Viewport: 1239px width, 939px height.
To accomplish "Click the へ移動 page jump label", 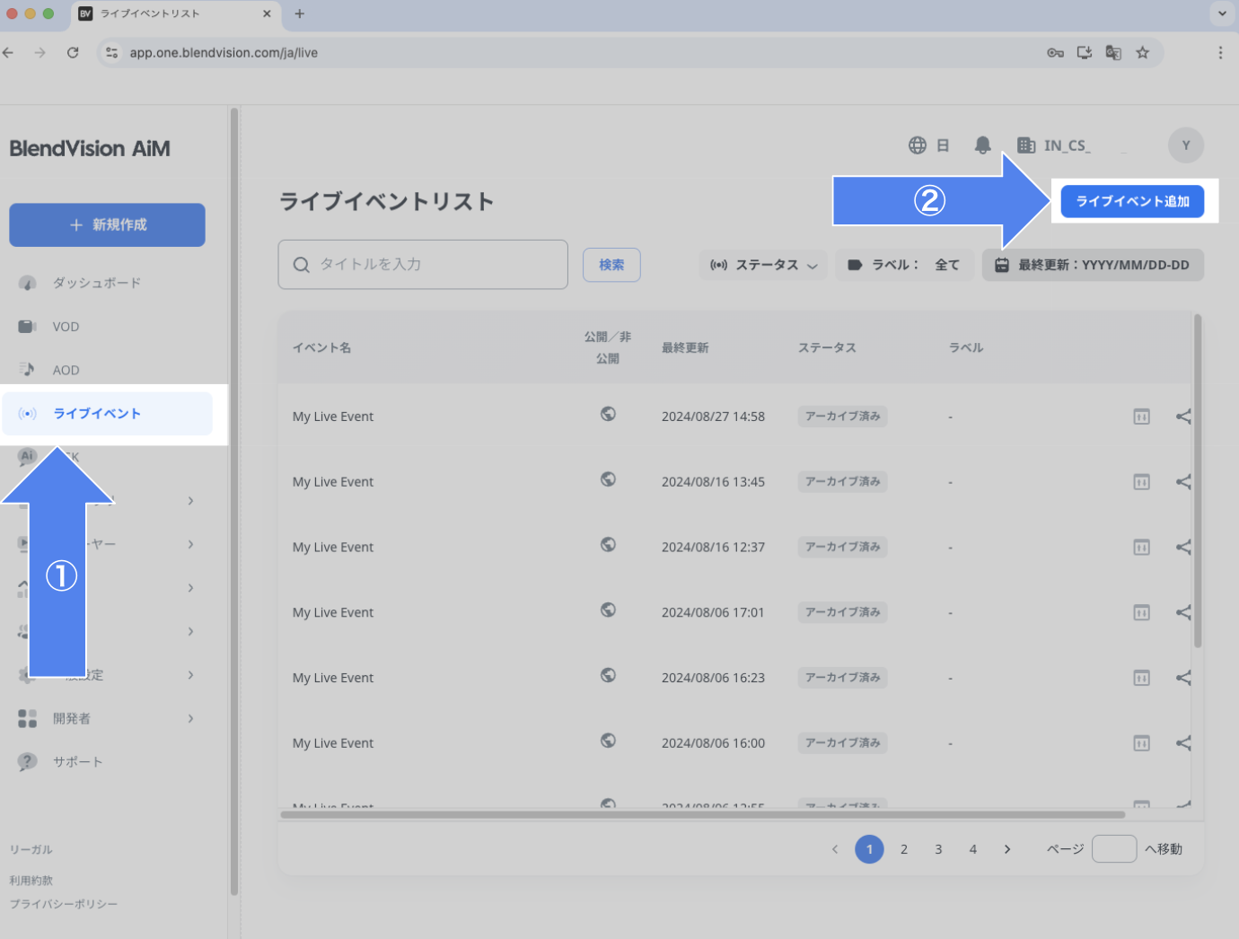I will (1164, 849).
